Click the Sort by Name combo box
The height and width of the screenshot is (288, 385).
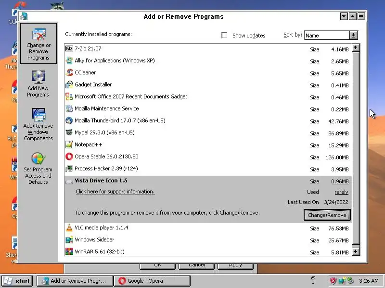[x=331, y=35]
